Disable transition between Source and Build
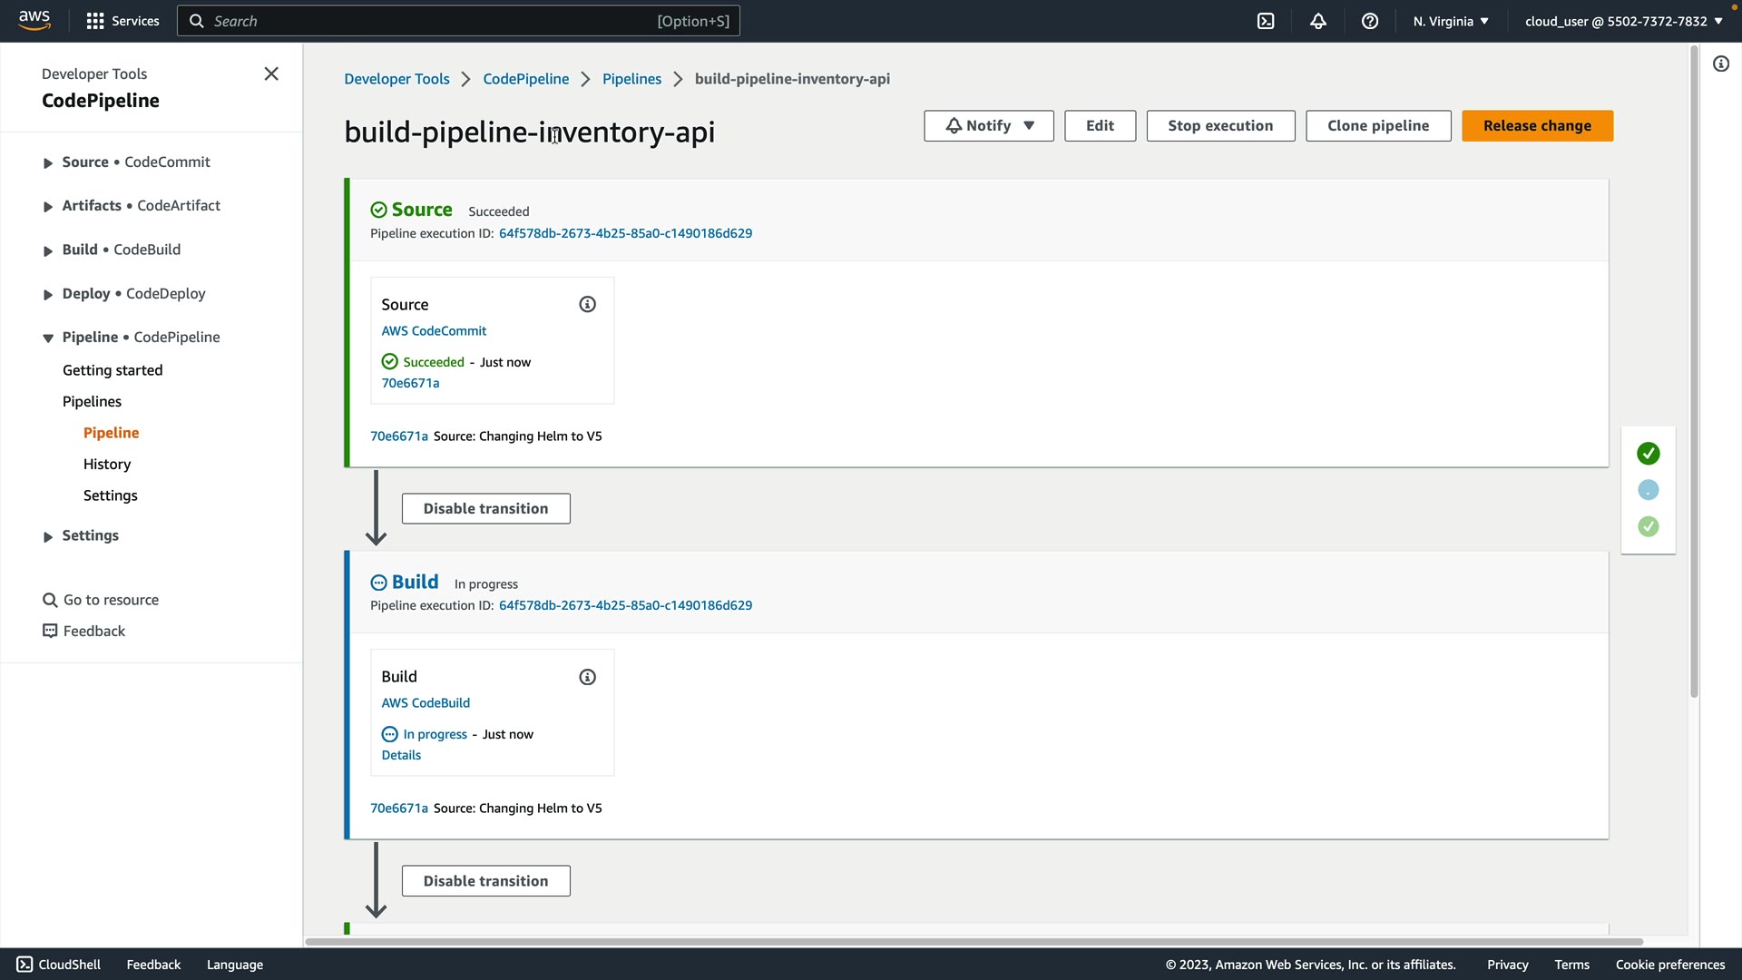Screen dimensions: 1742x980 [485, 509]
